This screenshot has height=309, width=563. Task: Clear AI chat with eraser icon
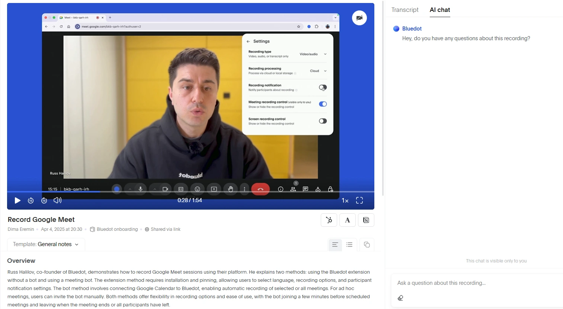(x=400, y=298)
